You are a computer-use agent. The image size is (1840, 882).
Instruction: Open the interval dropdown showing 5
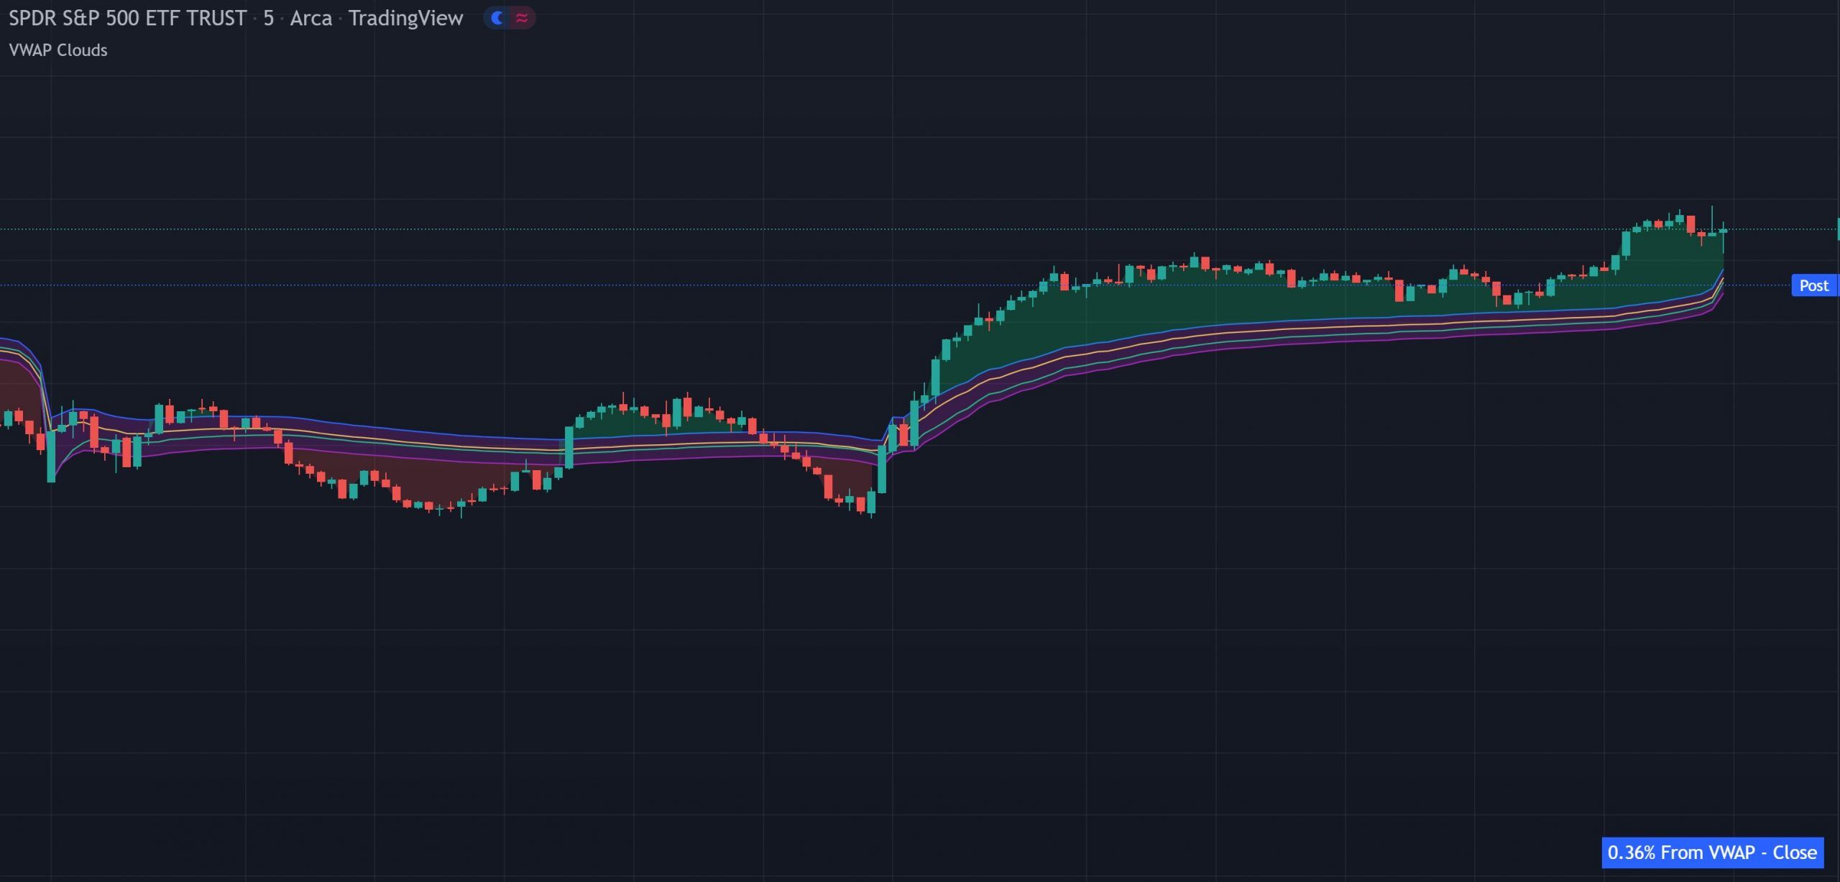267,19
